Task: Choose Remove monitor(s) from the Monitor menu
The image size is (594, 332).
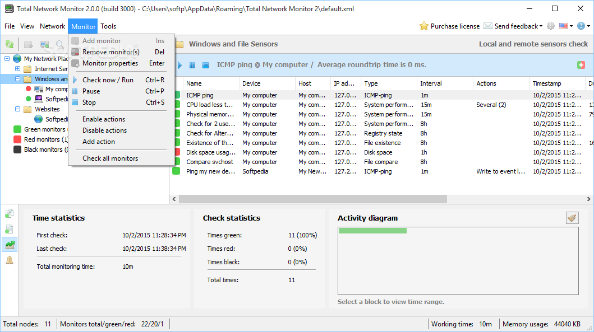Action: pos(121,52)
